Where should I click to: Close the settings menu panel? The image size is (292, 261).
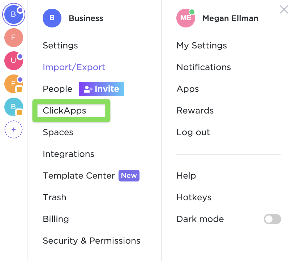coord(284,10)
